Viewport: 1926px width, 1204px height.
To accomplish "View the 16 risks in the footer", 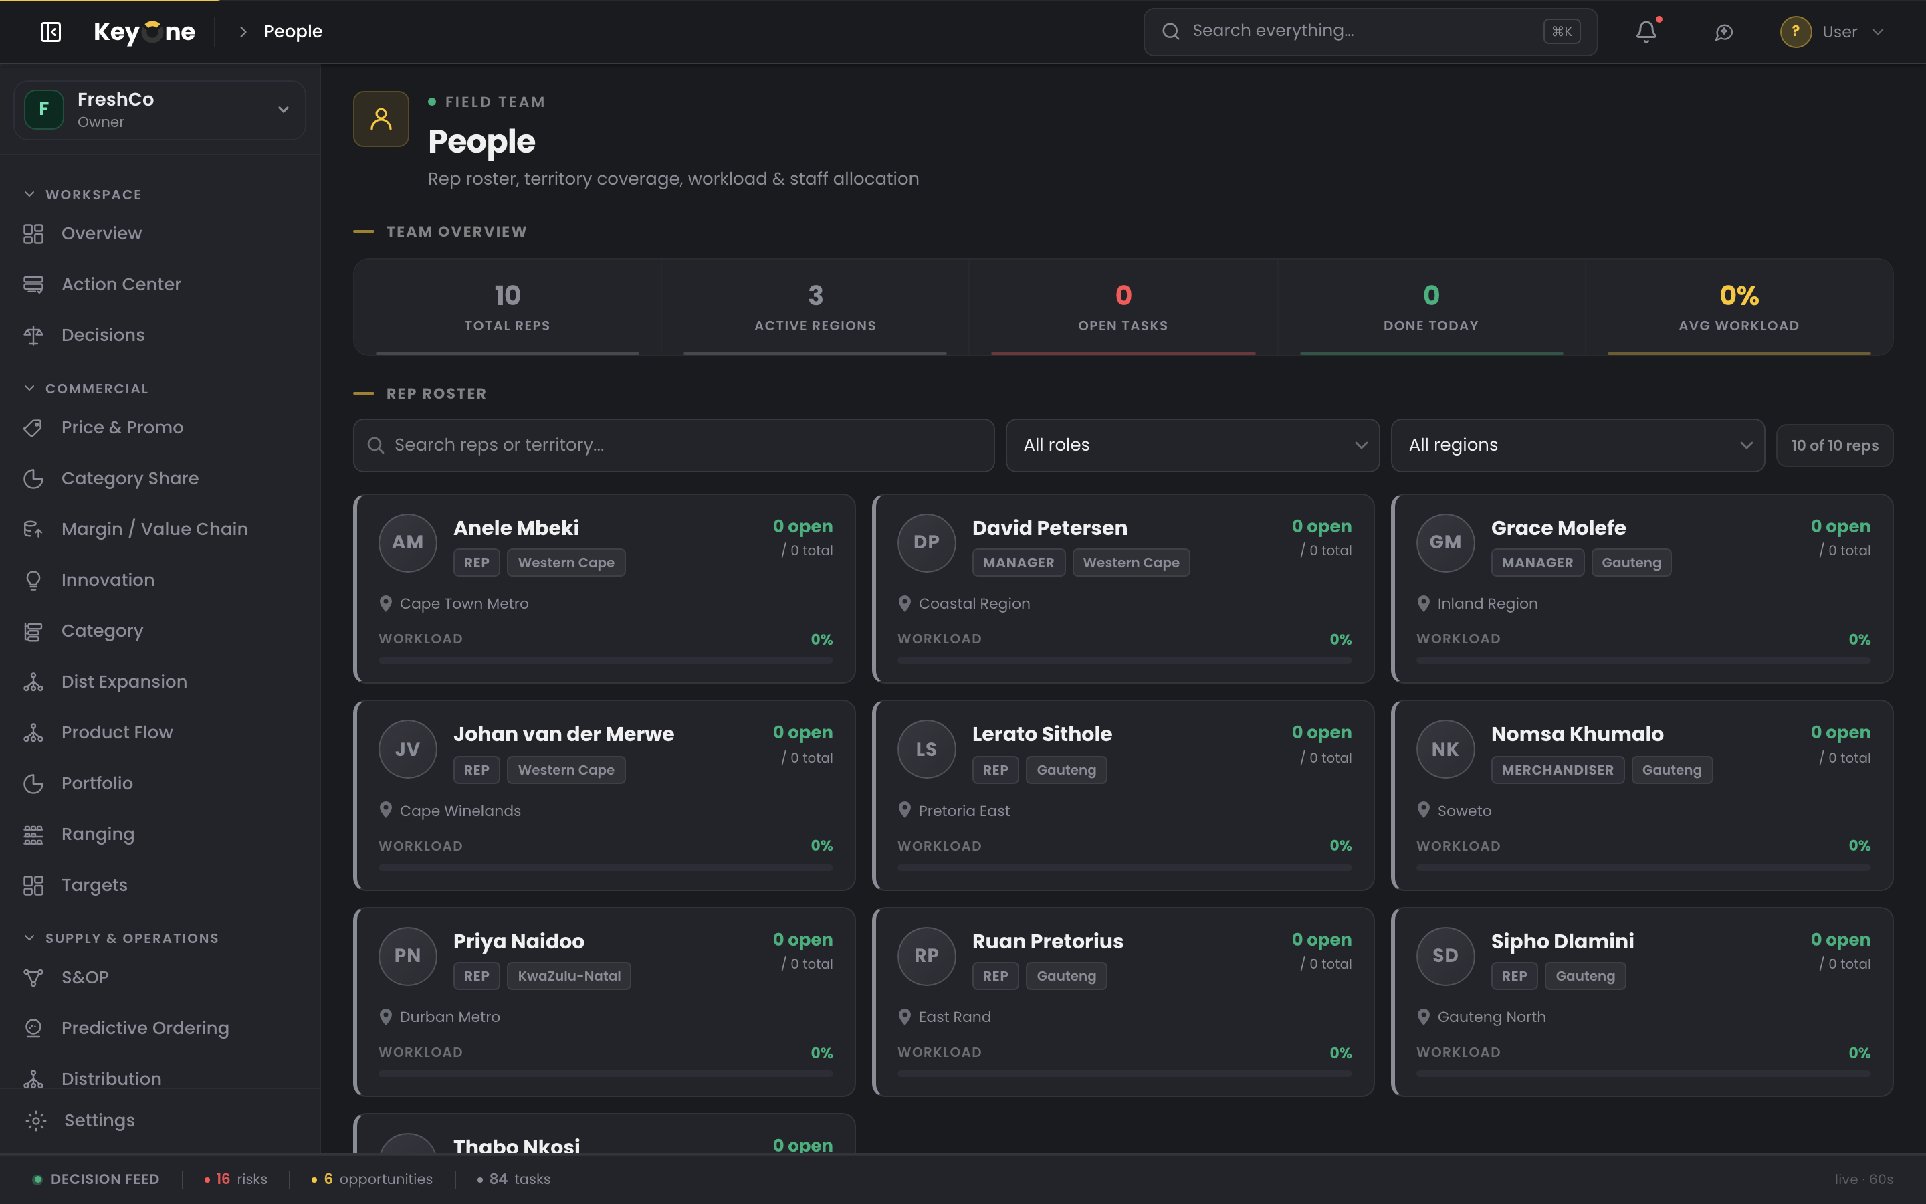I will point(235,1179).
